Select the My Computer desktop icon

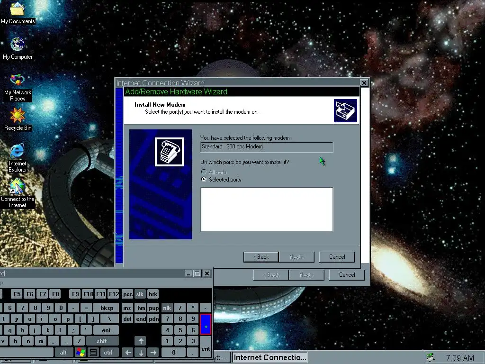(x=18, y=49)
